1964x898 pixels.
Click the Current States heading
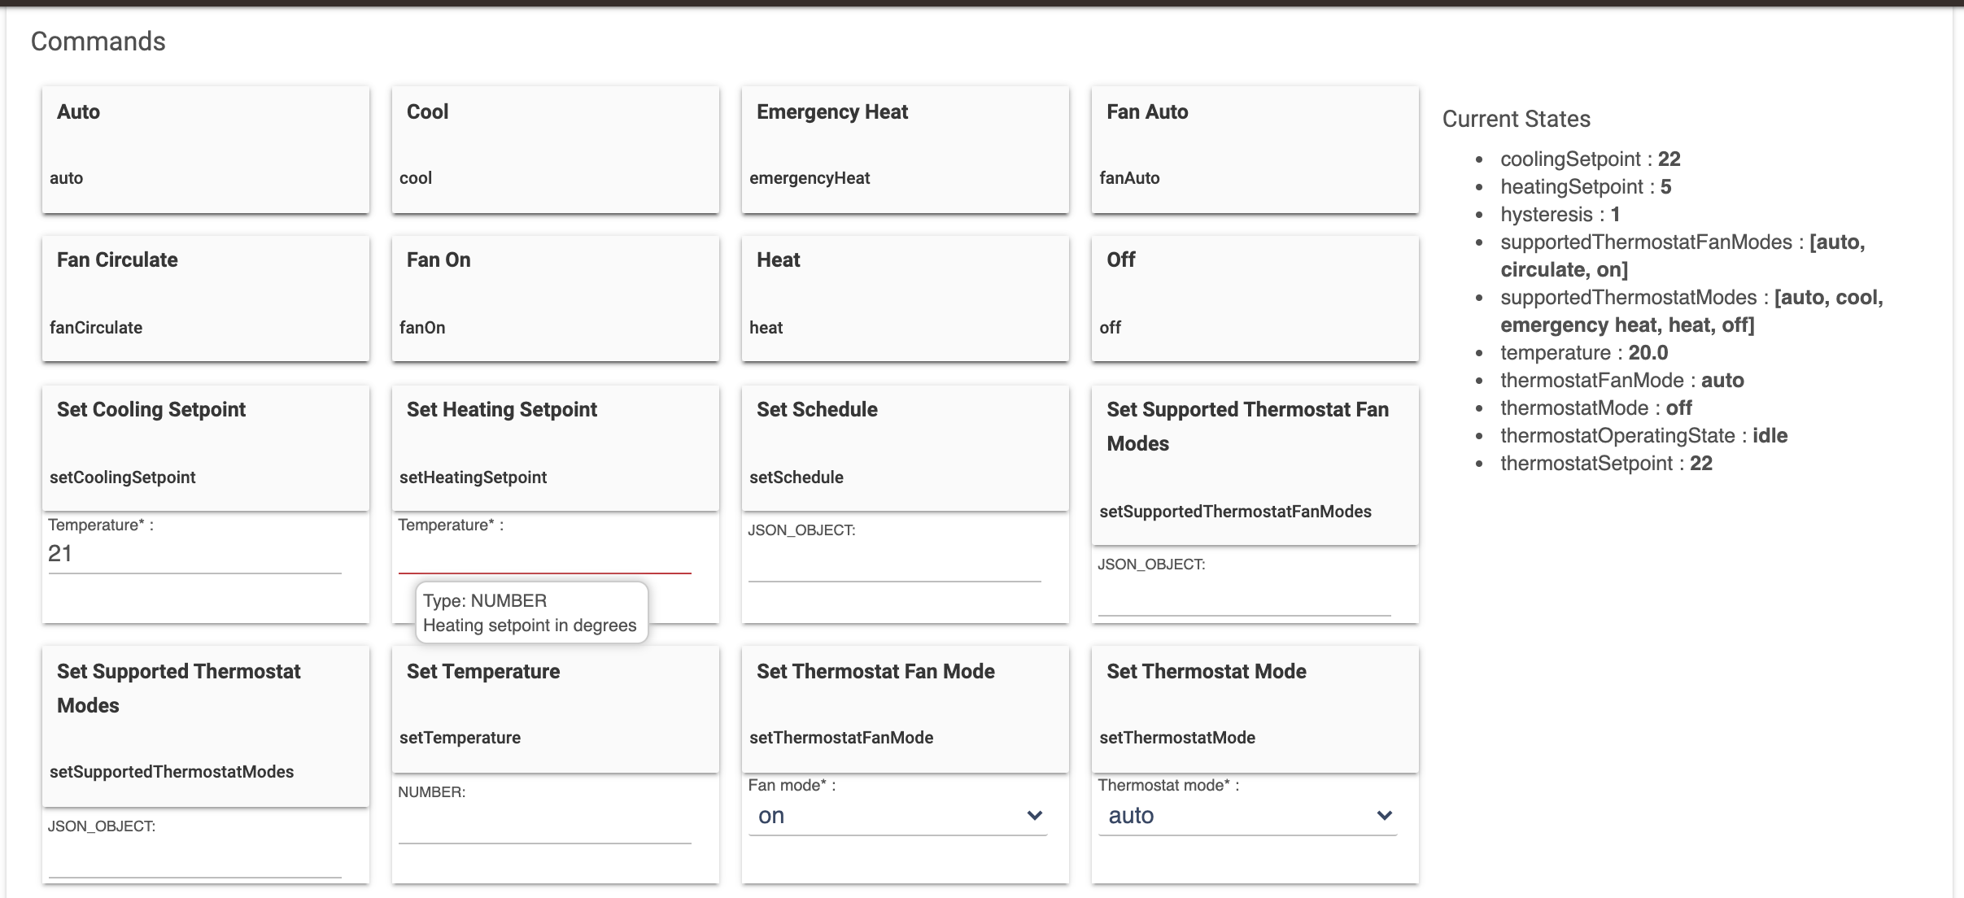click(1517, 119)
